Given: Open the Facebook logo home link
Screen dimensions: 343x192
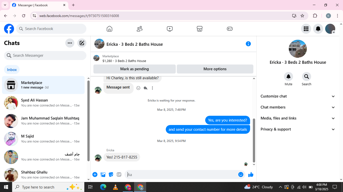Looking at the screenshot, I should click(9, 29).
